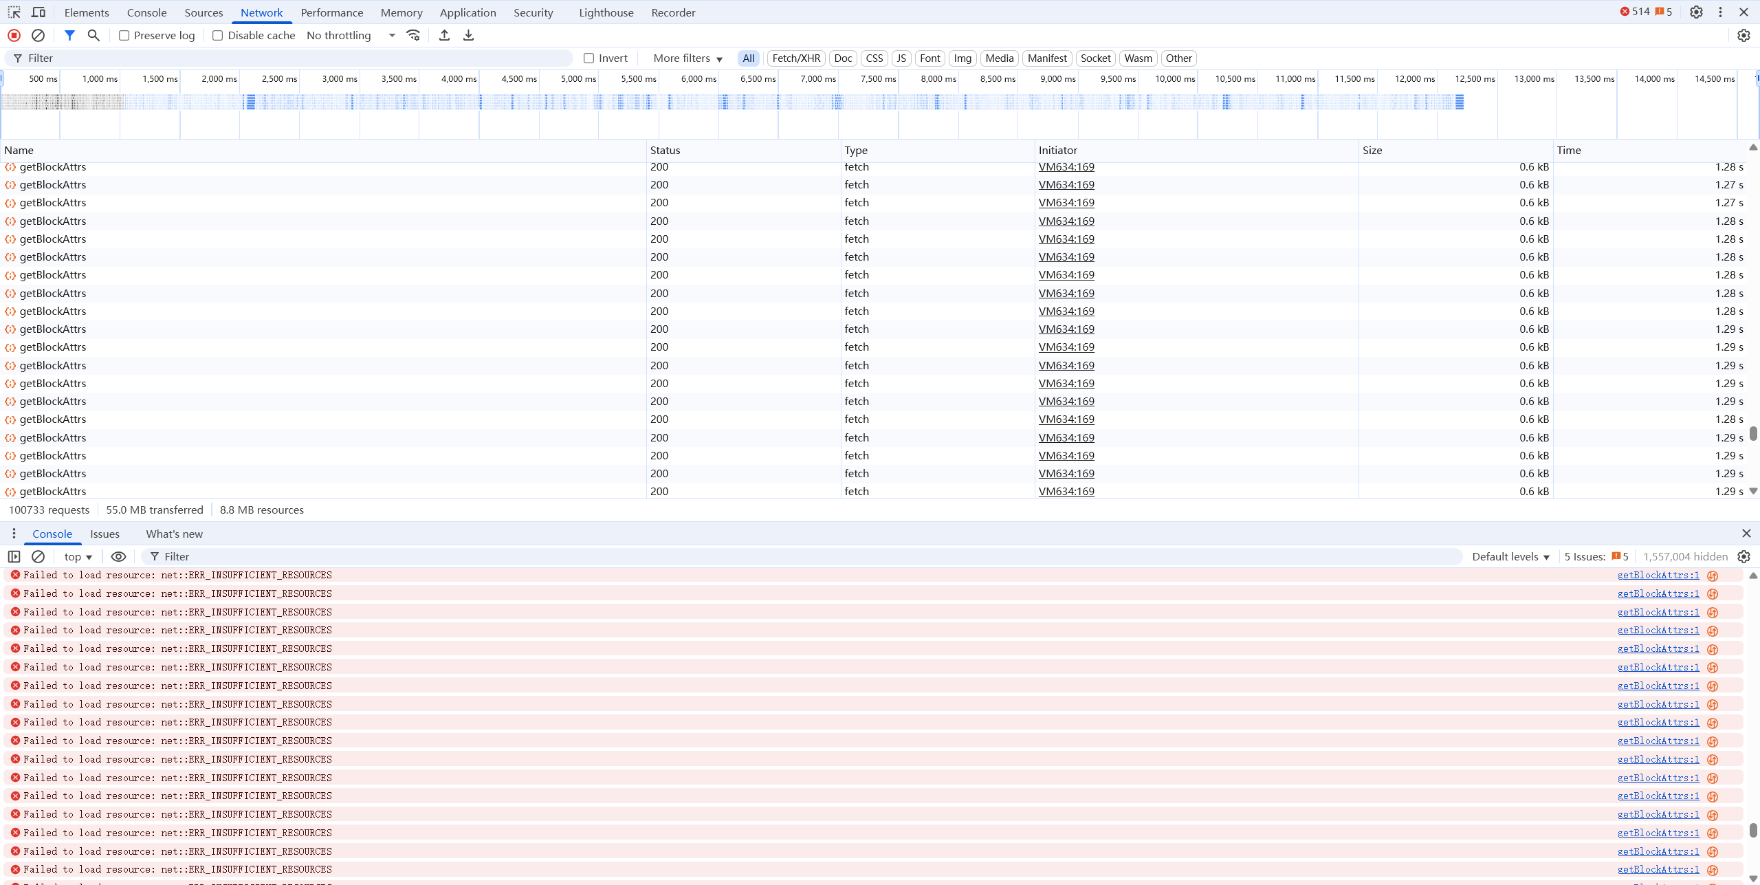This screenshot has height=885, width=1760.
Task: Open the Default levels dropdown
Action: (1510, 556)
